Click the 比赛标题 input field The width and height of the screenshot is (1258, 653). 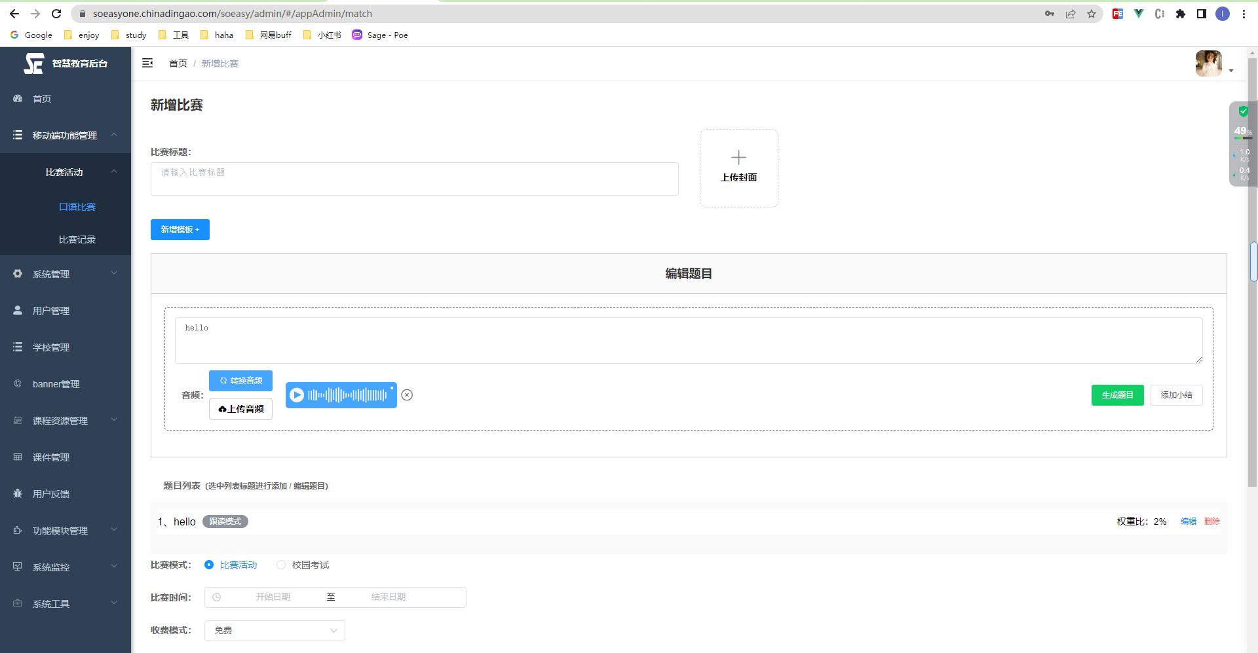[415, 179]
